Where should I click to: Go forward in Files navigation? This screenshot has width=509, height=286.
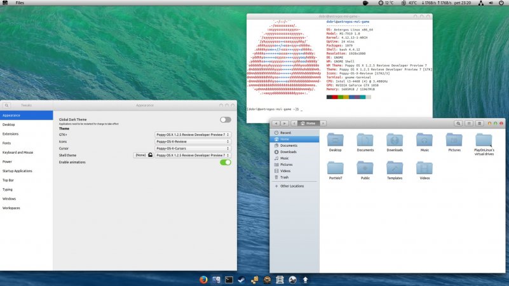tap(284, 123)
